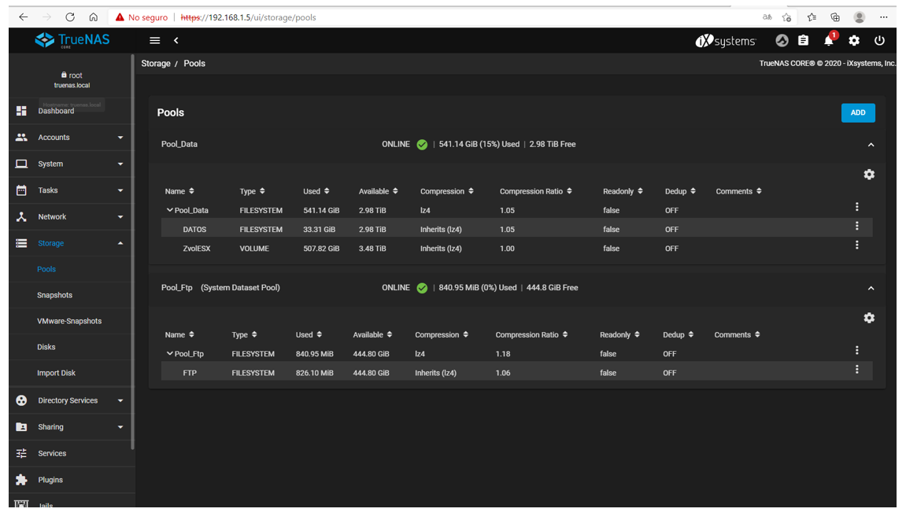Open VMware-Snapshots page
Screen dimensions: 906x516
69,322
